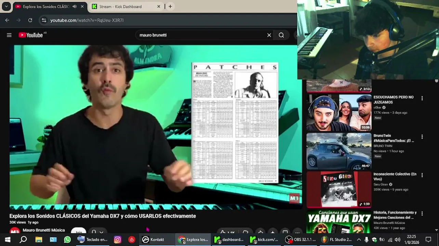The image size is (439, 246).
Task: Click the YouTube video player
Action: pos(156,127)
